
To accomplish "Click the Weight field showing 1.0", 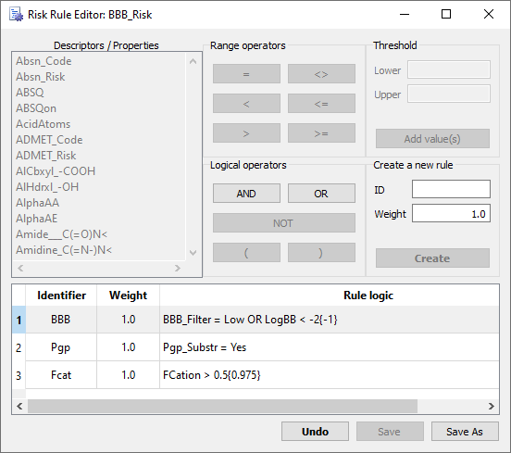I will click(451, 214).
